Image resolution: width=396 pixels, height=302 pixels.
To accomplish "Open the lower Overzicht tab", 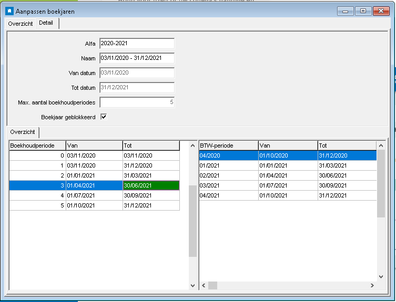I will point(22,132).
